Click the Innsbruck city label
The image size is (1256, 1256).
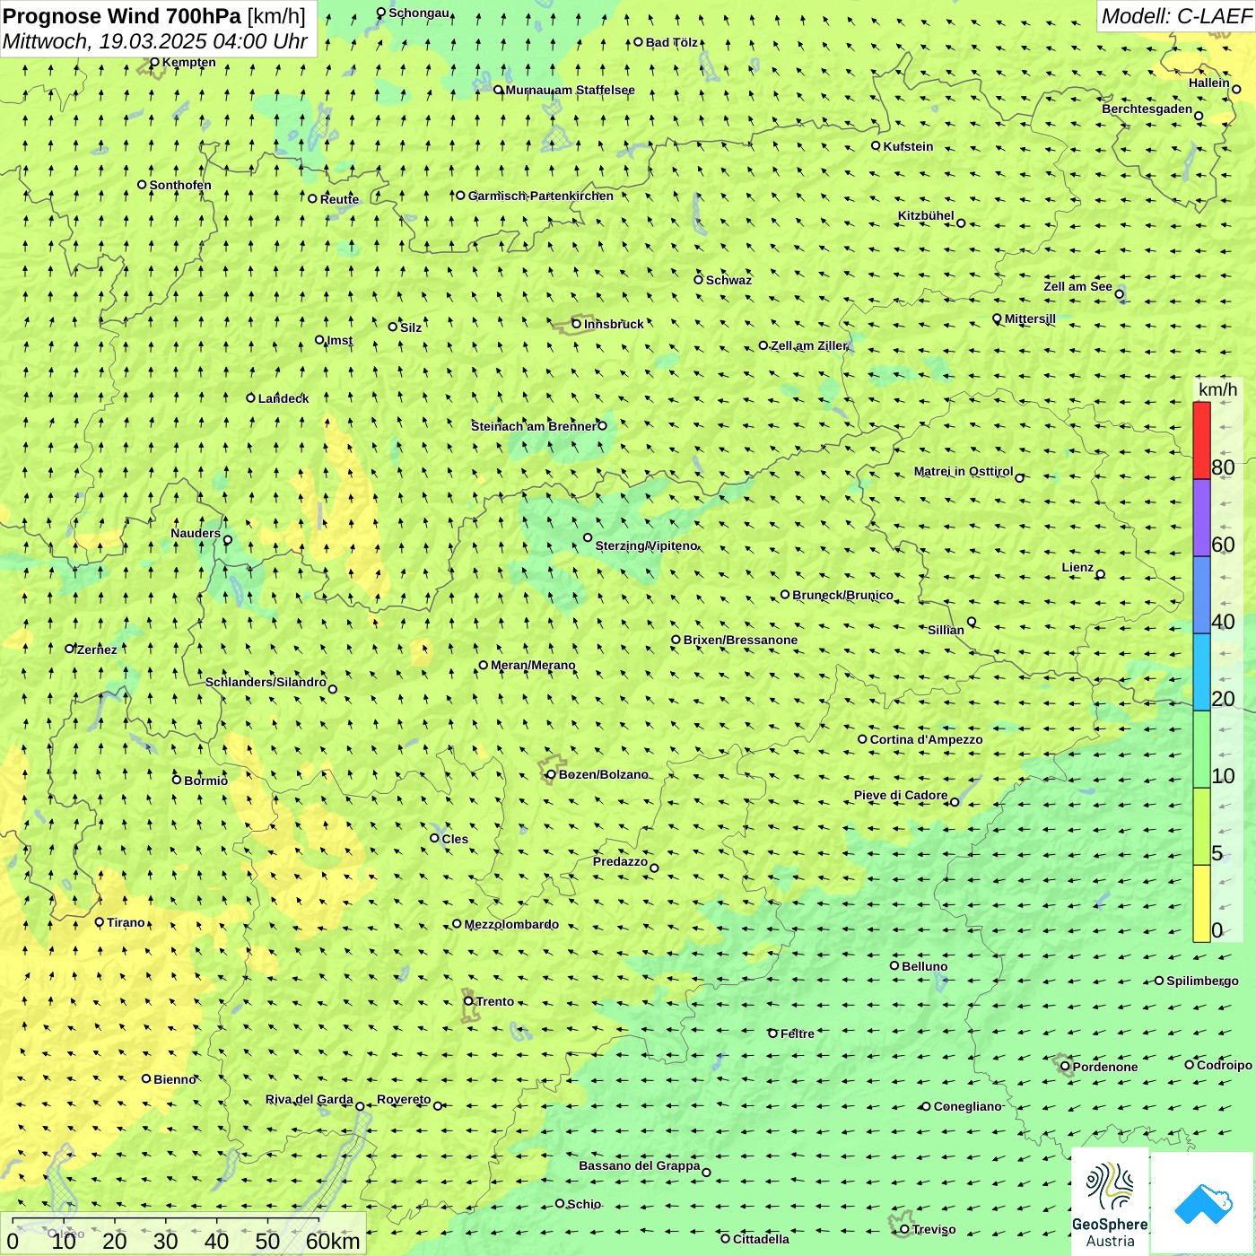tap(614, 324)
